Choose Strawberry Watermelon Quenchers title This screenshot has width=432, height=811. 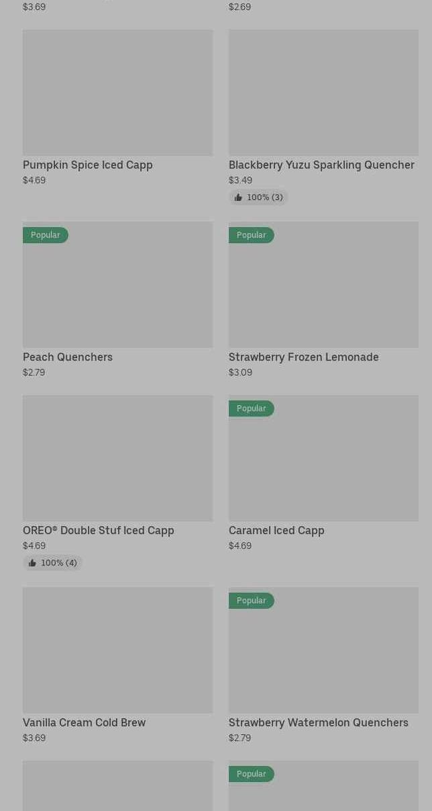click(319, 722)
